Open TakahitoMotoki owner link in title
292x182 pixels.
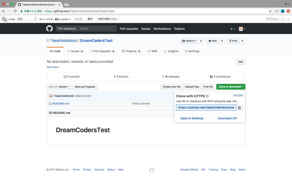click(64, 41)
